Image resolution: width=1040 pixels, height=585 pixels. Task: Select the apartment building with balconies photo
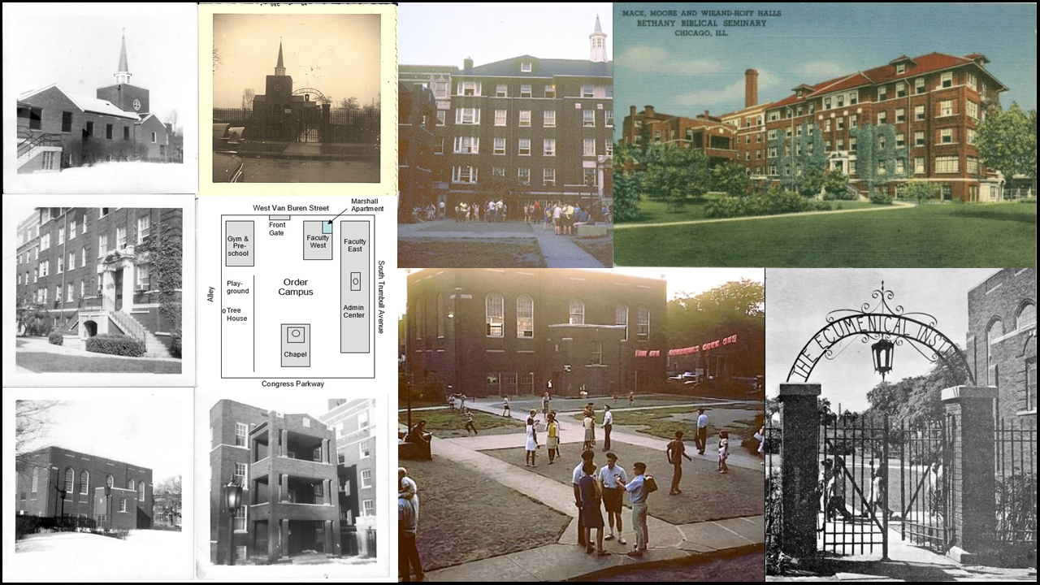(292, 485)
